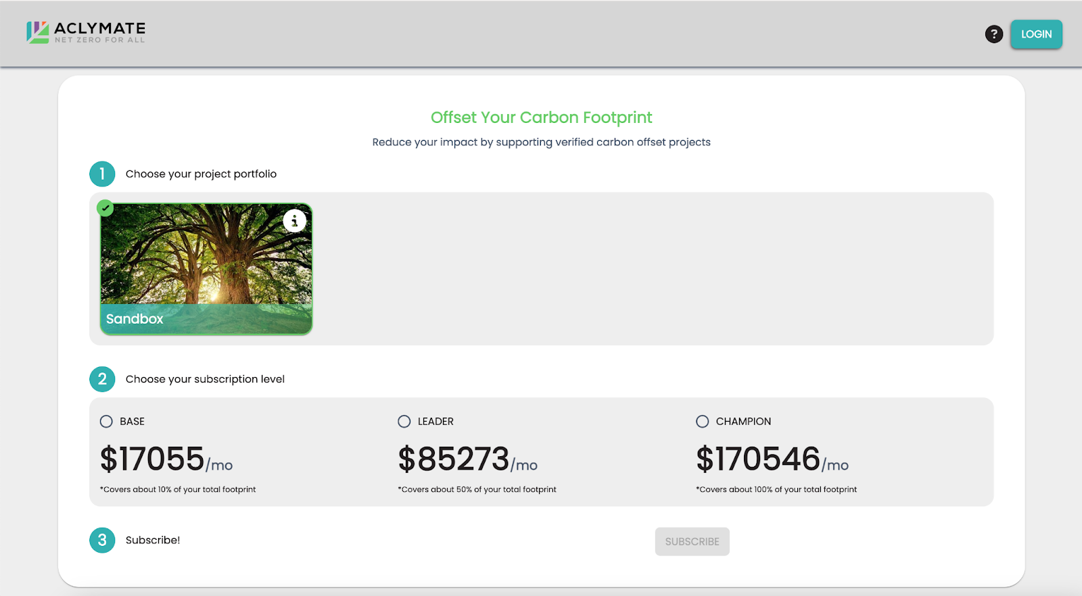
Task: Click the LOGIN button
Action: (x=1036, y=34)
